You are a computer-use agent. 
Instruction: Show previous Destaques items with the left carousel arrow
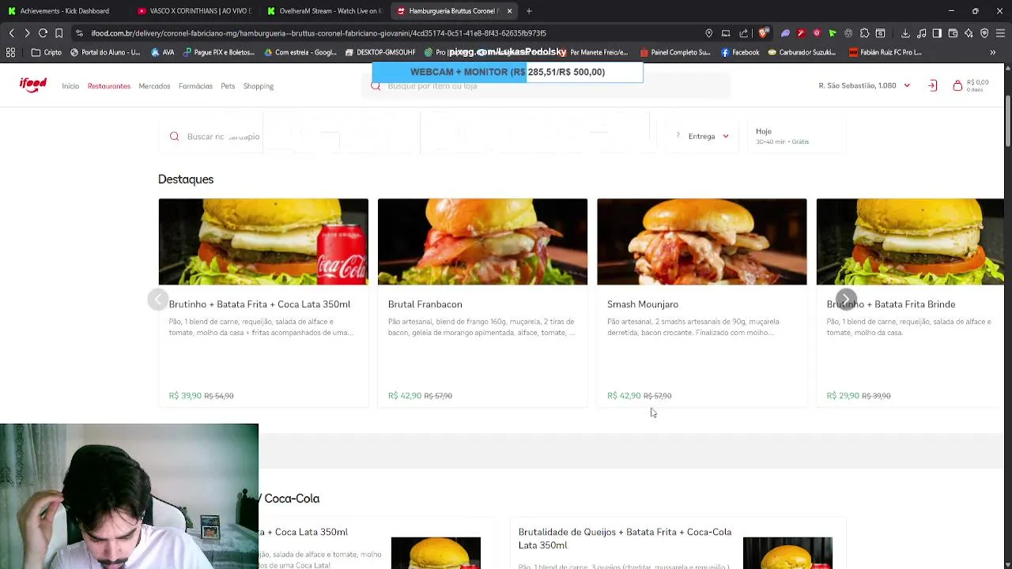(x=158, y=300)
